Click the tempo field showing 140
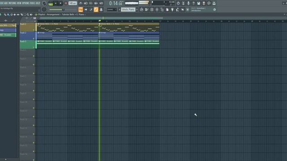The width and height of the screenshot is (287, 161). (73, 3)
